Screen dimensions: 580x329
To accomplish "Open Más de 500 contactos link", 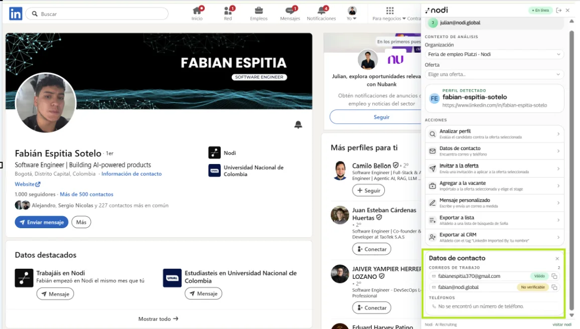I will tap(87, 194).
